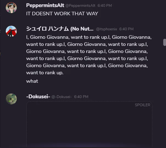Click the IT DOESNT WORK THAT WAY message

(x=62, y=14)
